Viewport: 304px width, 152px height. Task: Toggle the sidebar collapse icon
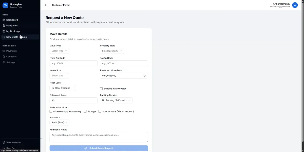(x=46, y=5)
